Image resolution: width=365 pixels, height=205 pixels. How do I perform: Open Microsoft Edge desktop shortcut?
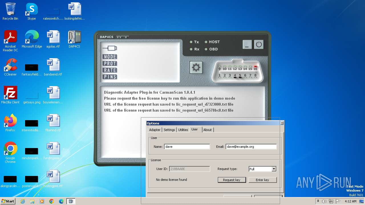32,39
